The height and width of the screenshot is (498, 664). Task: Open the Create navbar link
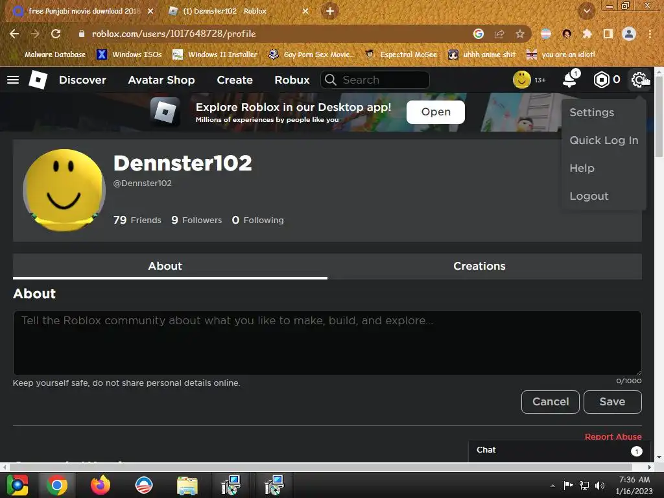click(x=235, y=80)
